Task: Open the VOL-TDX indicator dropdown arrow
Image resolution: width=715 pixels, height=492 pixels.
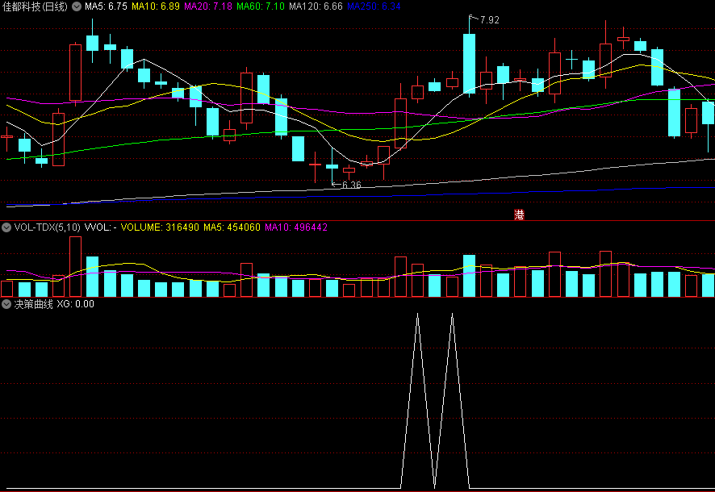Action: [x=6, y=227]
